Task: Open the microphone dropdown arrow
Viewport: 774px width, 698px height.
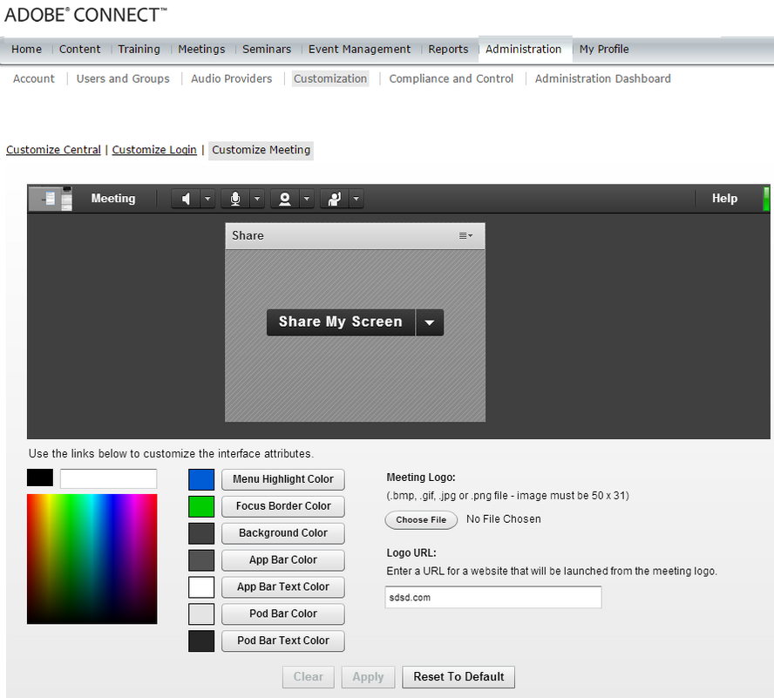Action: pyautogui.click(x=255, y=198)
